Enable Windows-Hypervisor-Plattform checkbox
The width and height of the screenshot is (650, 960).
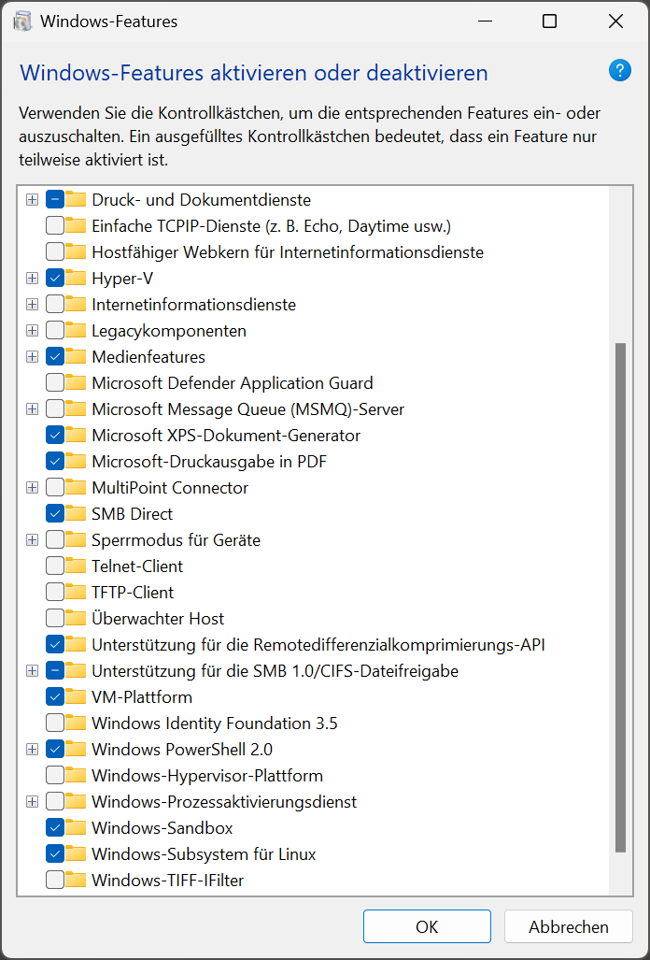click(x=55, y=775)
